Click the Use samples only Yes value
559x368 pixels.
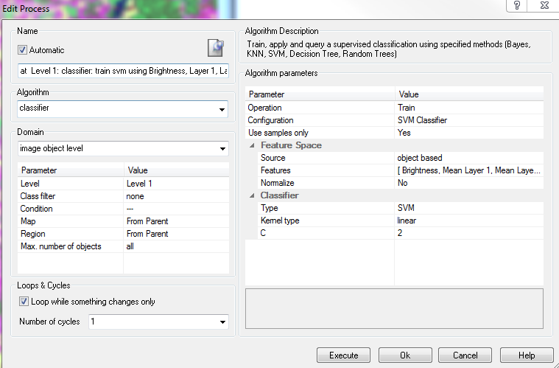(469, 133)
